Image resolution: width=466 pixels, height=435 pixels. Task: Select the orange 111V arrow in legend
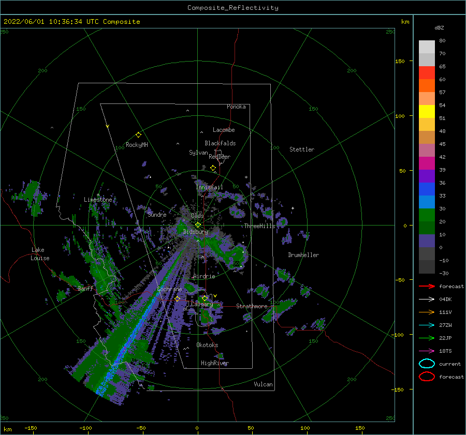coord(427,312)
